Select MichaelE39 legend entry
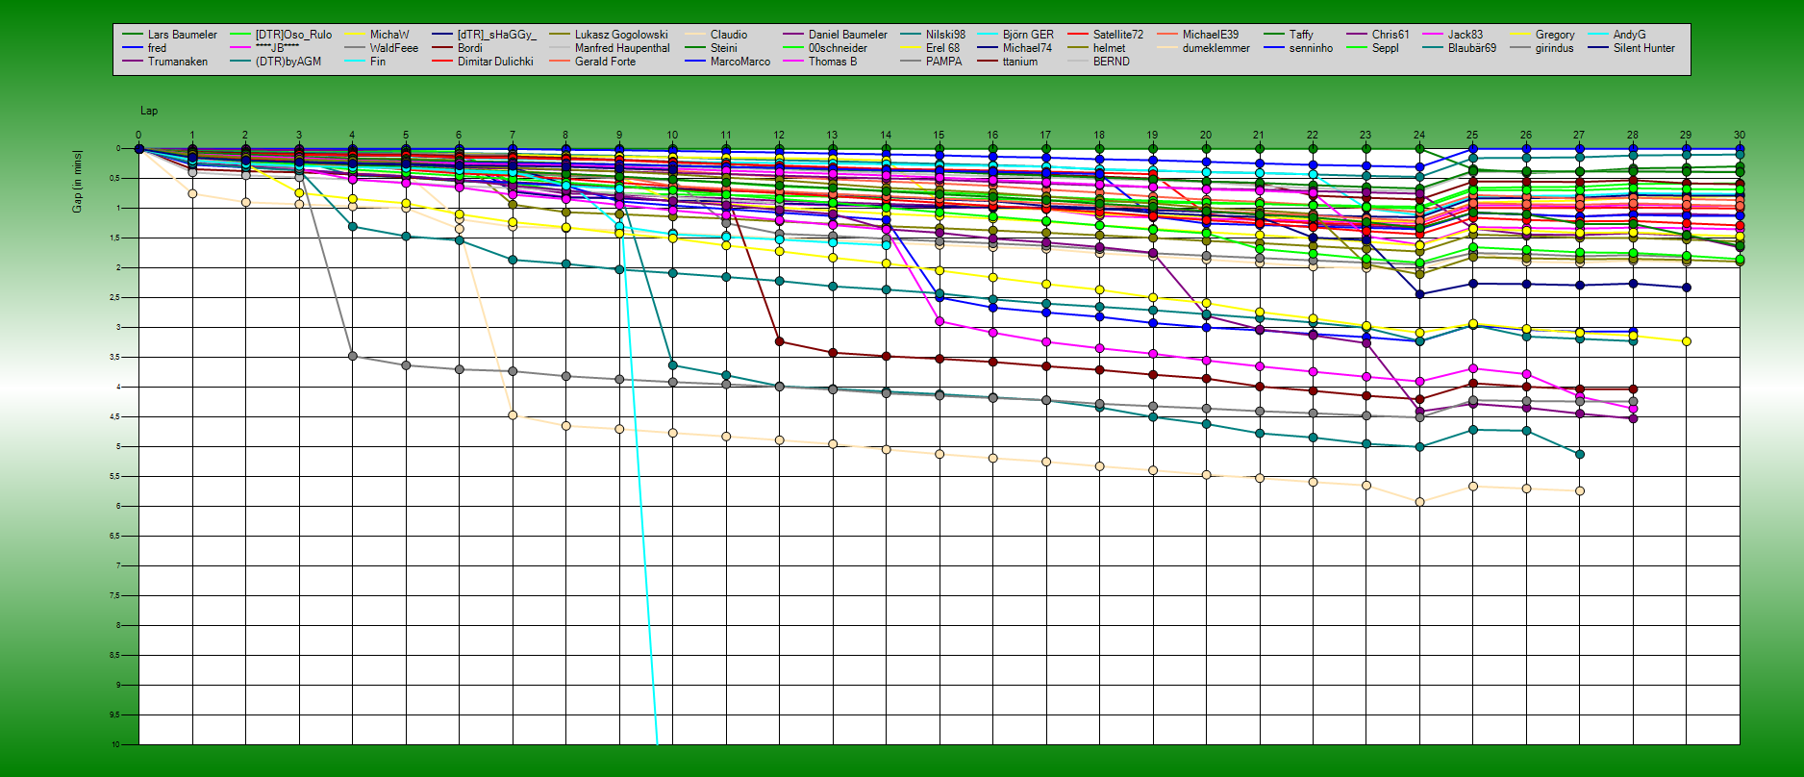 (x=1211, y=35)
